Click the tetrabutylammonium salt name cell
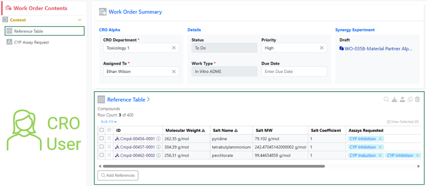This screenshot has width=427, height=186. pyautogui.click(x=231, y=147)
